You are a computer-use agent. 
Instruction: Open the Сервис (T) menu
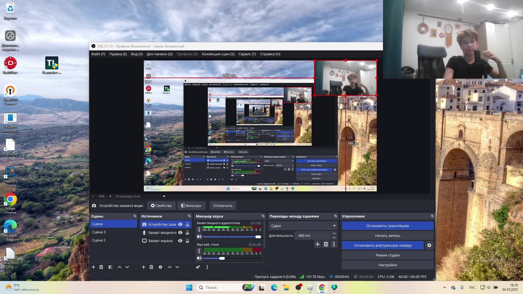[247, 54]
